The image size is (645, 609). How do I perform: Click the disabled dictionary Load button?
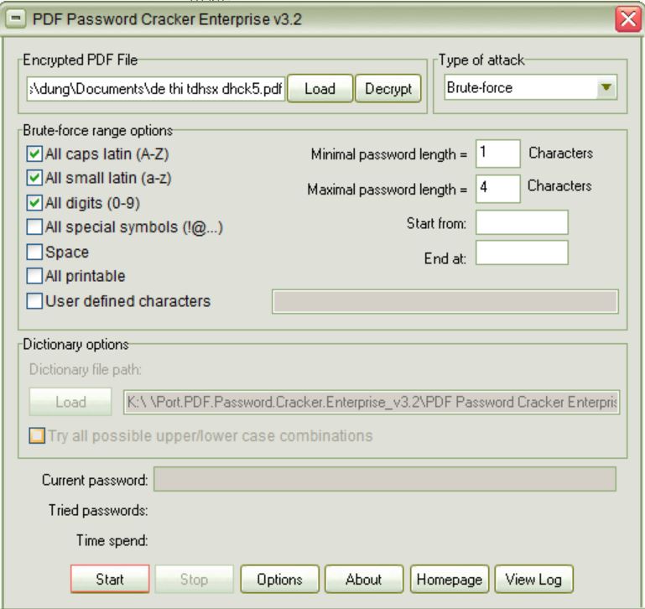tap(70, 402)
